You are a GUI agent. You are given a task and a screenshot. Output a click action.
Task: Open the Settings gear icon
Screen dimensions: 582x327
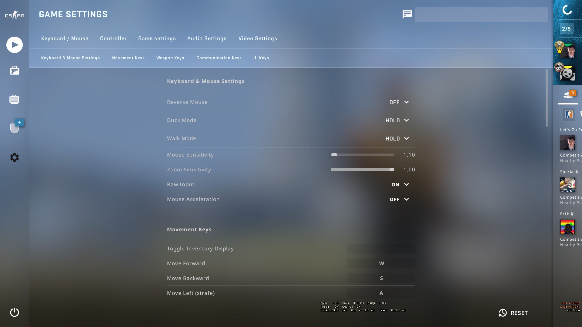pyautogui.click(x=14, y=157)
